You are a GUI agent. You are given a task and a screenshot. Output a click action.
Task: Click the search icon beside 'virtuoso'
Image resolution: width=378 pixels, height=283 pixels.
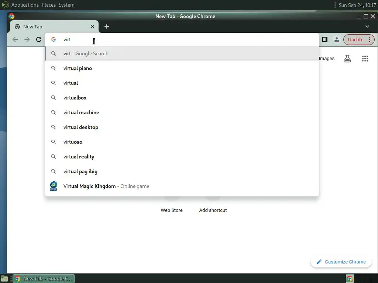(54, 142)
